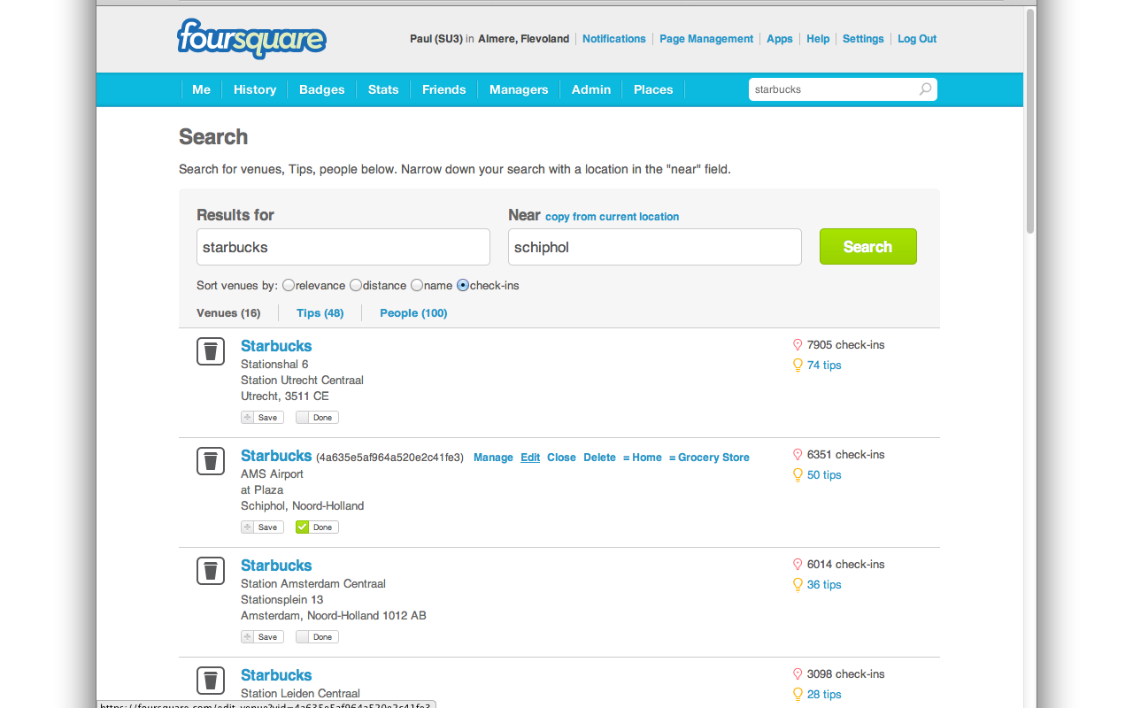The image size is (1133, 708).
Task: Open the 74 tips link
Action: [824, 366]
